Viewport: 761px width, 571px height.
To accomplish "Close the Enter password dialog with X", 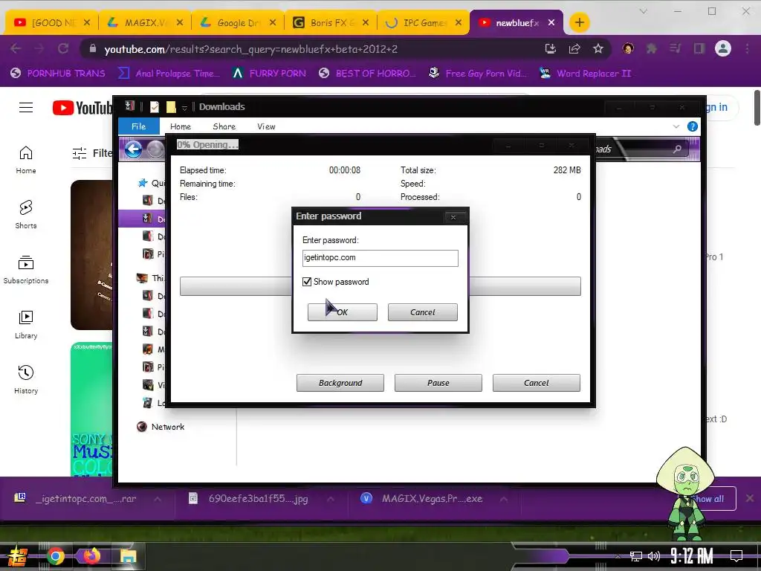I will pyautogui.click(x=453, y=217).
